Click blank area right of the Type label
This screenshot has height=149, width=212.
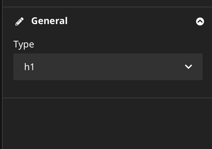coord(118,44)
